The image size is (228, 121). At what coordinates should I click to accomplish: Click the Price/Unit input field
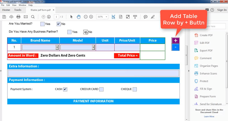coord(127,47)
